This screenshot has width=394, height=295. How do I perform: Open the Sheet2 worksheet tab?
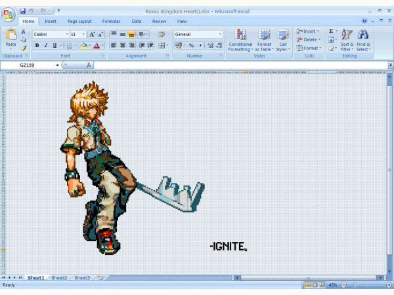tap(59, 278)
